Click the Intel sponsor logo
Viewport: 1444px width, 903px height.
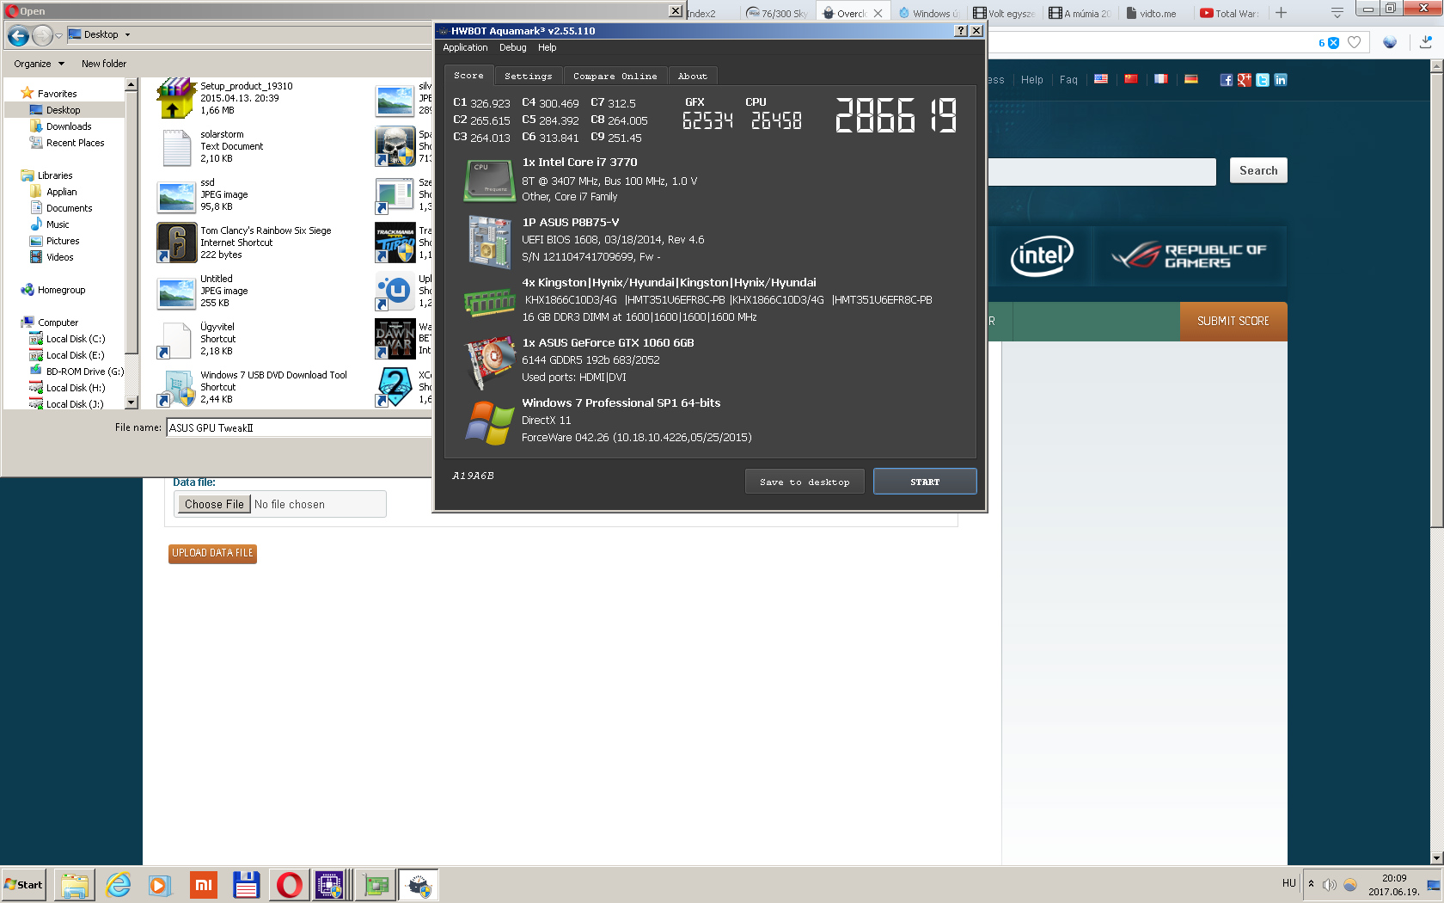click(x=1042, y=255)
